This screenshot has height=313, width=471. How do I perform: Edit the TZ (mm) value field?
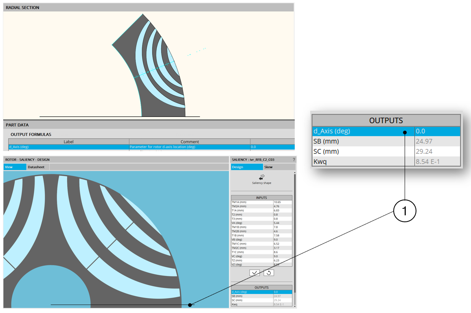tap(282, 260)
